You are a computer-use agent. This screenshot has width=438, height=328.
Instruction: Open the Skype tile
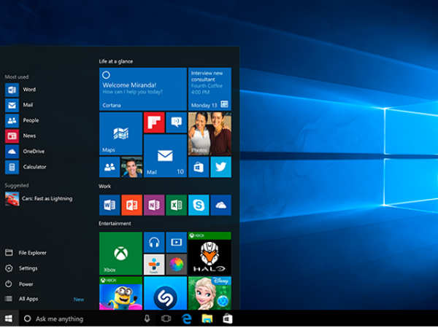(x=198, y=205)
